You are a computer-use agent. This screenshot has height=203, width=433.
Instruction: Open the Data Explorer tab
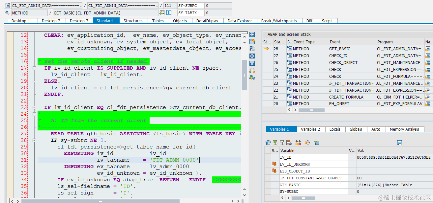point(240,21)
